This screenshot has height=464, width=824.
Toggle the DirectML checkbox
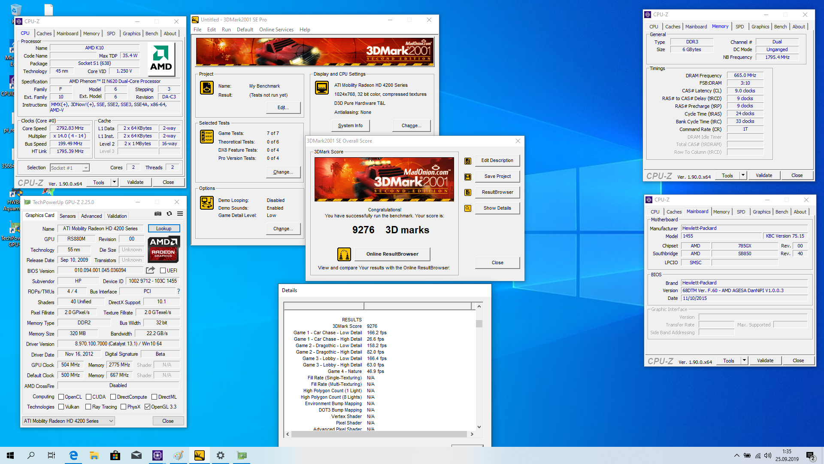pos(154,397)
